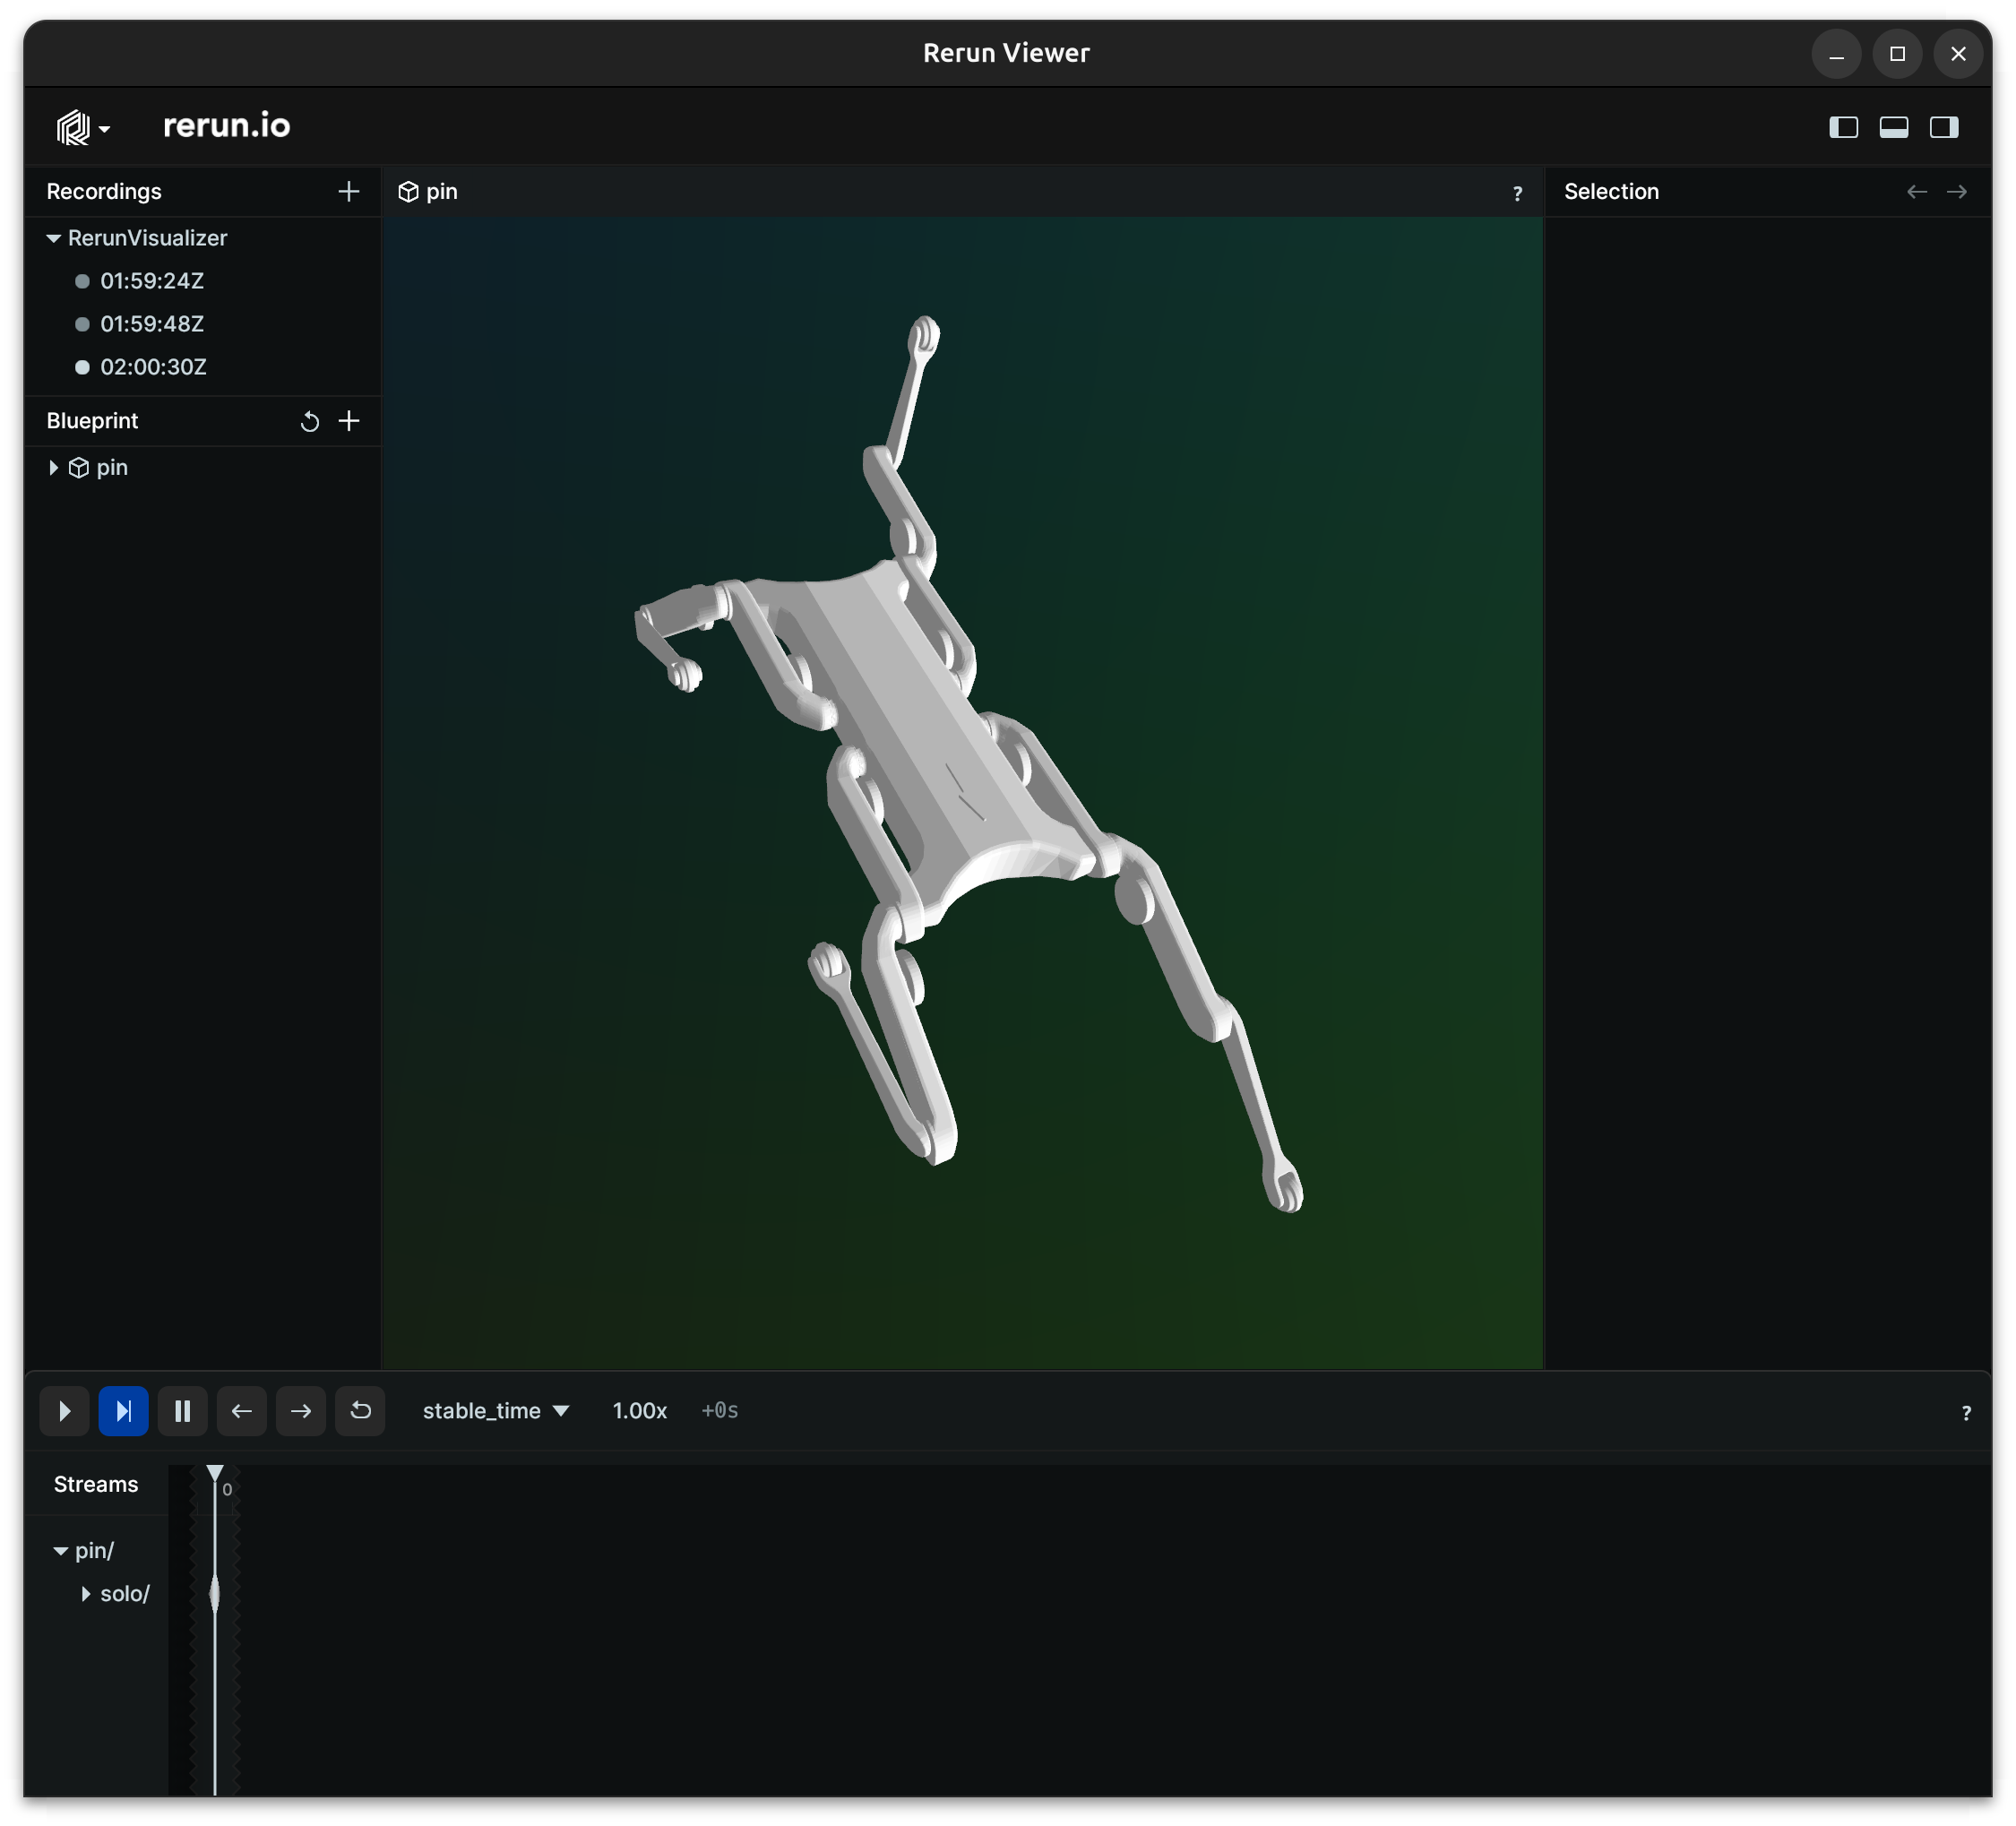
Task: Click the solo/ data point on the timeline
Action: pos(215,1594)
